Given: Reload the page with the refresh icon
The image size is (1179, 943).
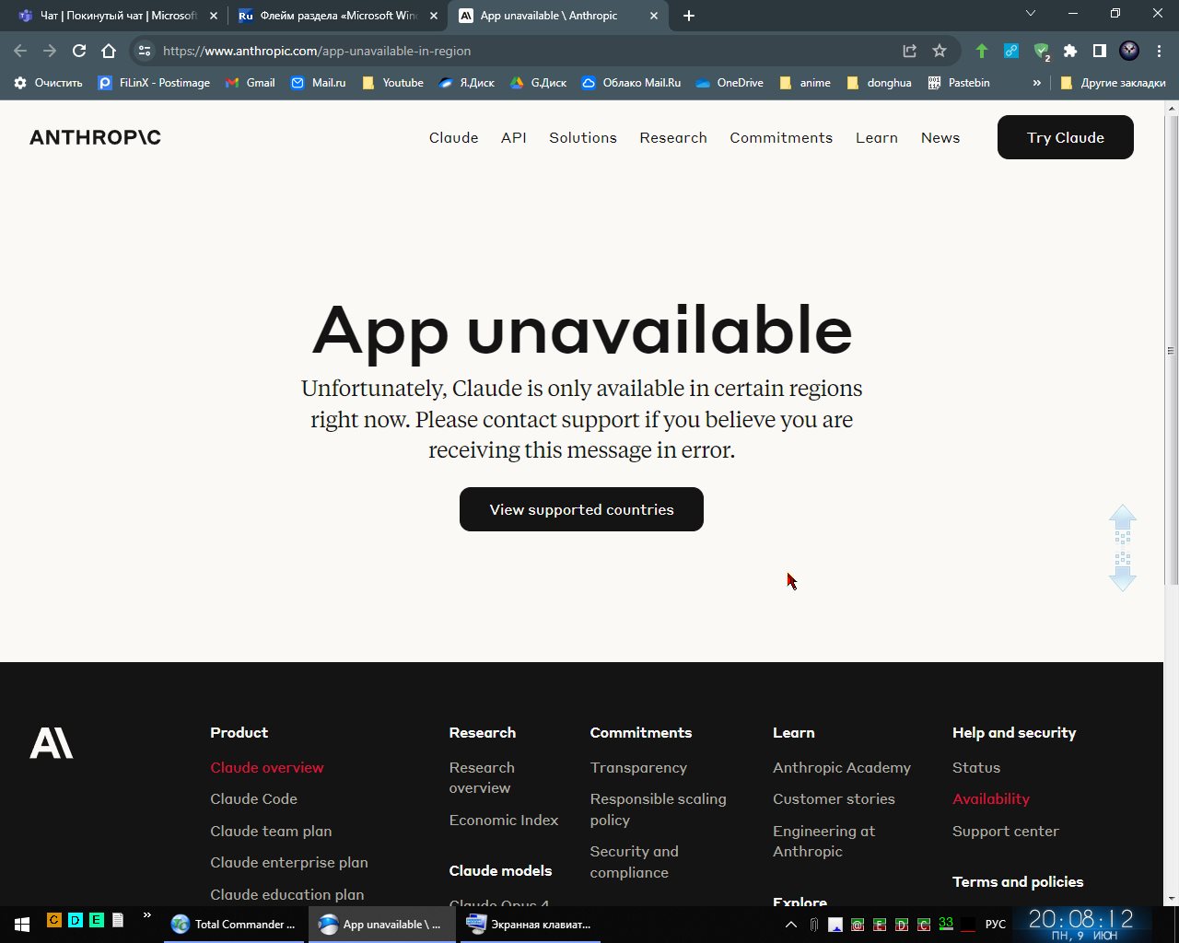Looking at the screenshot, I should [x=79, y=51].
